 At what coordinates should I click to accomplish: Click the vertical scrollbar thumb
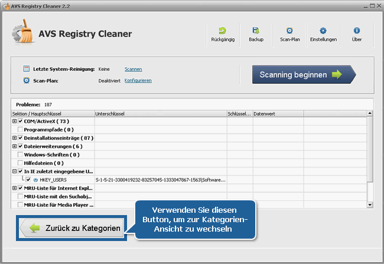(x=370, y=149)
